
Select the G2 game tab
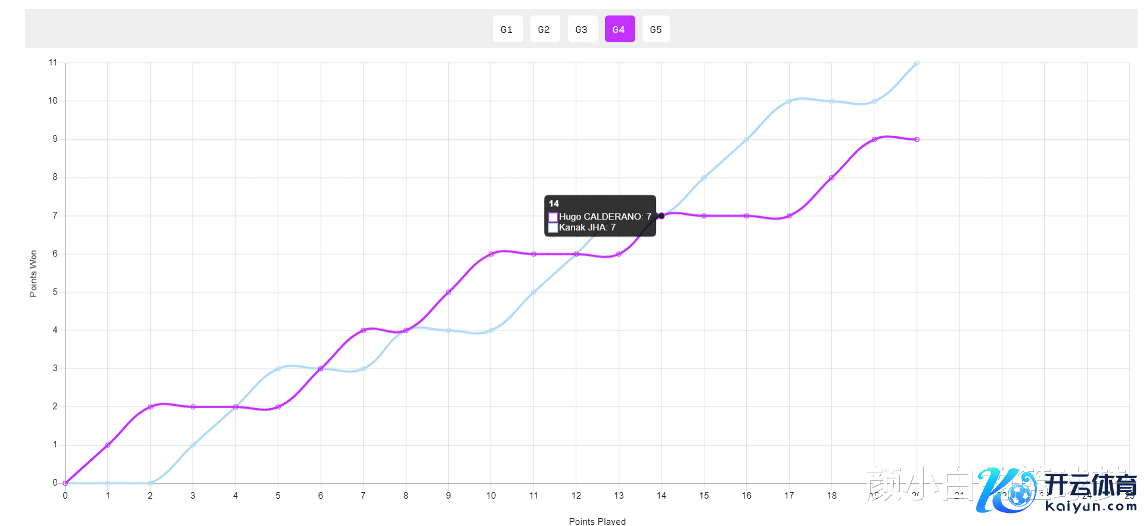pyautogui.click(x=544, y=29)
